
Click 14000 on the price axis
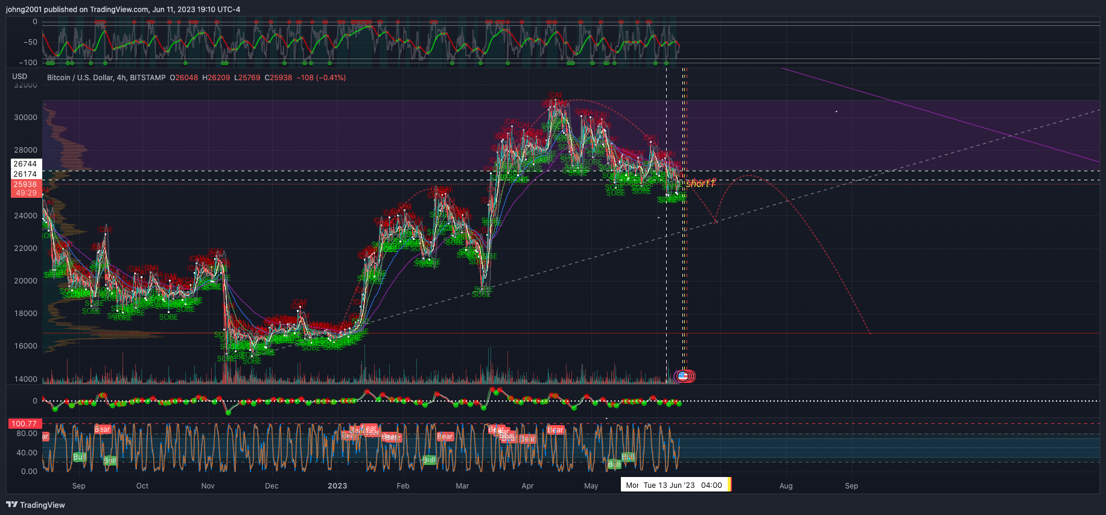(25, 379)
